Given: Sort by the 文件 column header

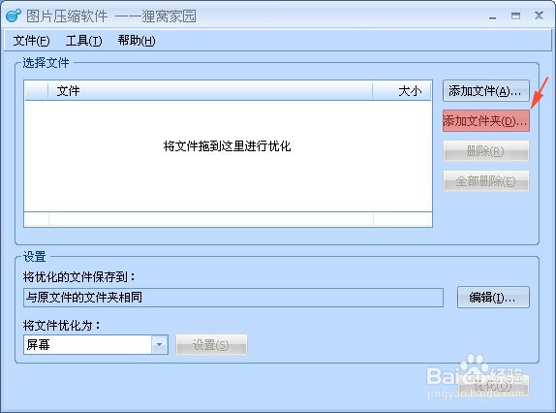Looking at the screenshot, I should coord(210,91).
